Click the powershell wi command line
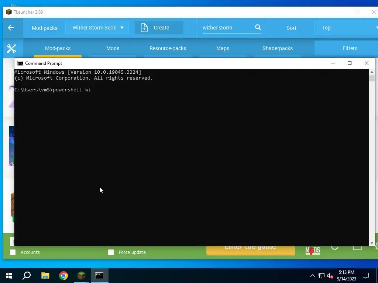Image resolution: width=378 pixels, height=283 pixels. click(52, 90)
